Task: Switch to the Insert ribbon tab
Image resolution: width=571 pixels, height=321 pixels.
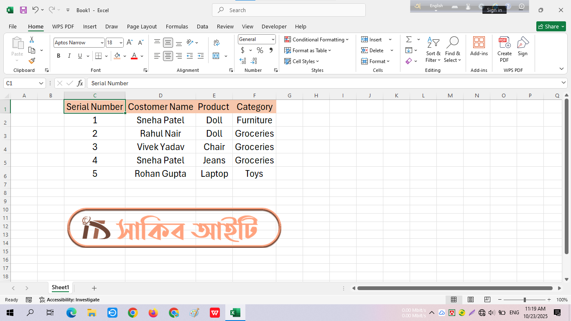Action: click(x=89, y=26)
